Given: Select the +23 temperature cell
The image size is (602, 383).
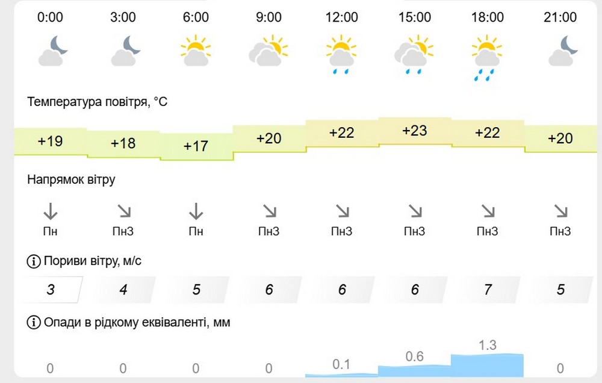Looking at the screenshot, I should click(x=415, y=131).
